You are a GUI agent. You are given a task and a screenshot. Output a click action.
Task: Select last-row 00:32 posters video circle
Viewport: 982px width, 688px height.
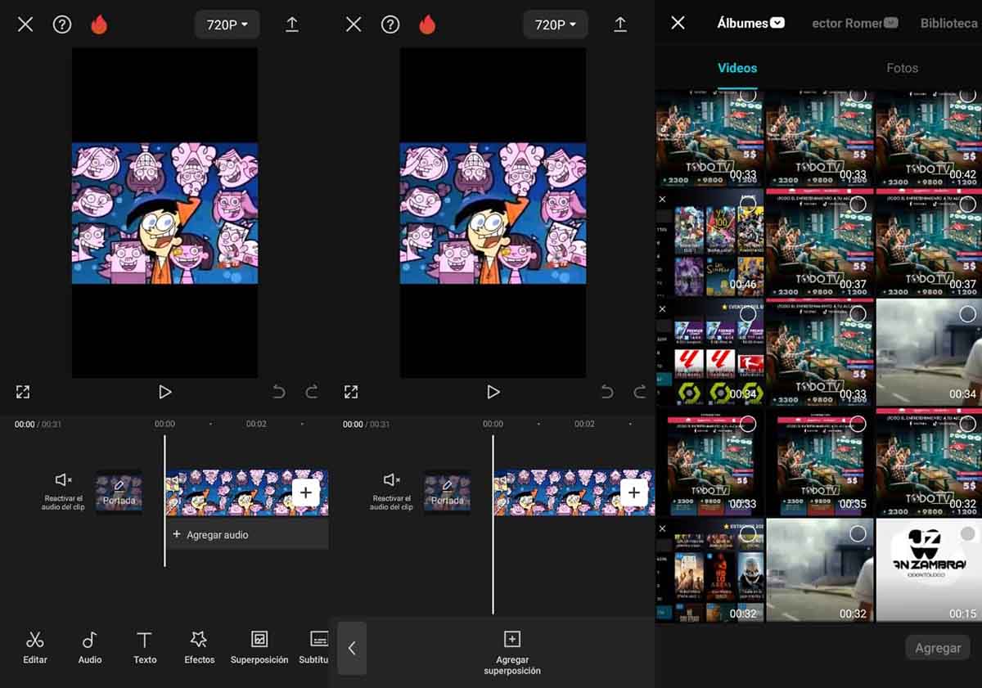tap(747, 533)
